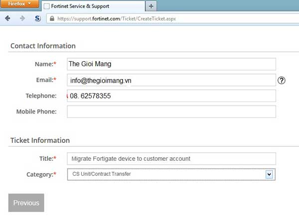The width and height of the screenshot is (299, 219).
Task: Open the Category dropdown
Action: (171, 174)
